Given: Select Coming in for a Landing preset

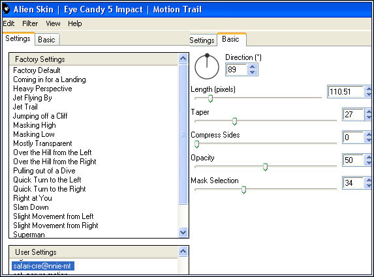Looking at the screenshot, I should 50,80.
